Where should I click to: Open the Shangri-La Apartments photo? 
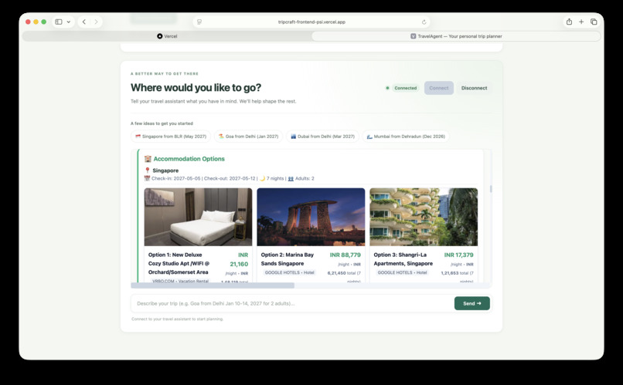tap(424, 217)
